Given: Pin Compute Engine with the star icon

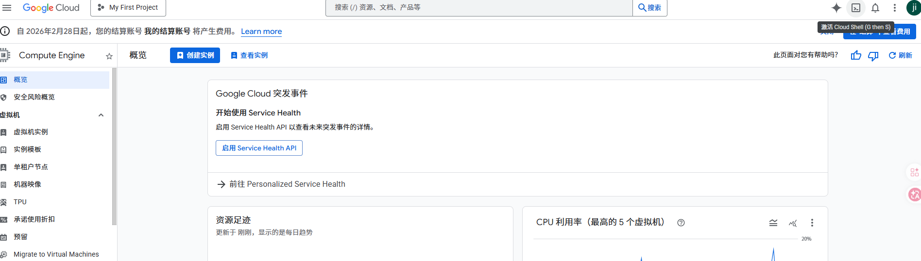Looking at the screenshot, I should (x=109, y=56).
